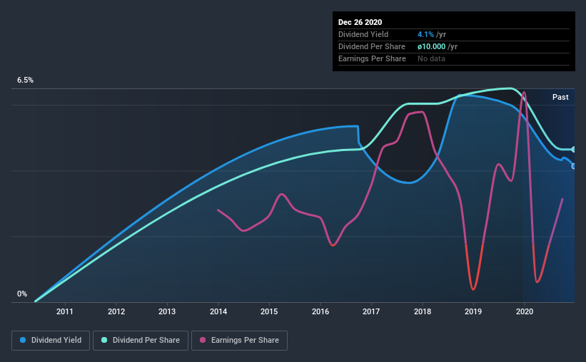Image resolution: width=586 pixels, height=362 pixels.
Task: Click the 4.1% Dividend Yield value
Action: pos(425,34)
